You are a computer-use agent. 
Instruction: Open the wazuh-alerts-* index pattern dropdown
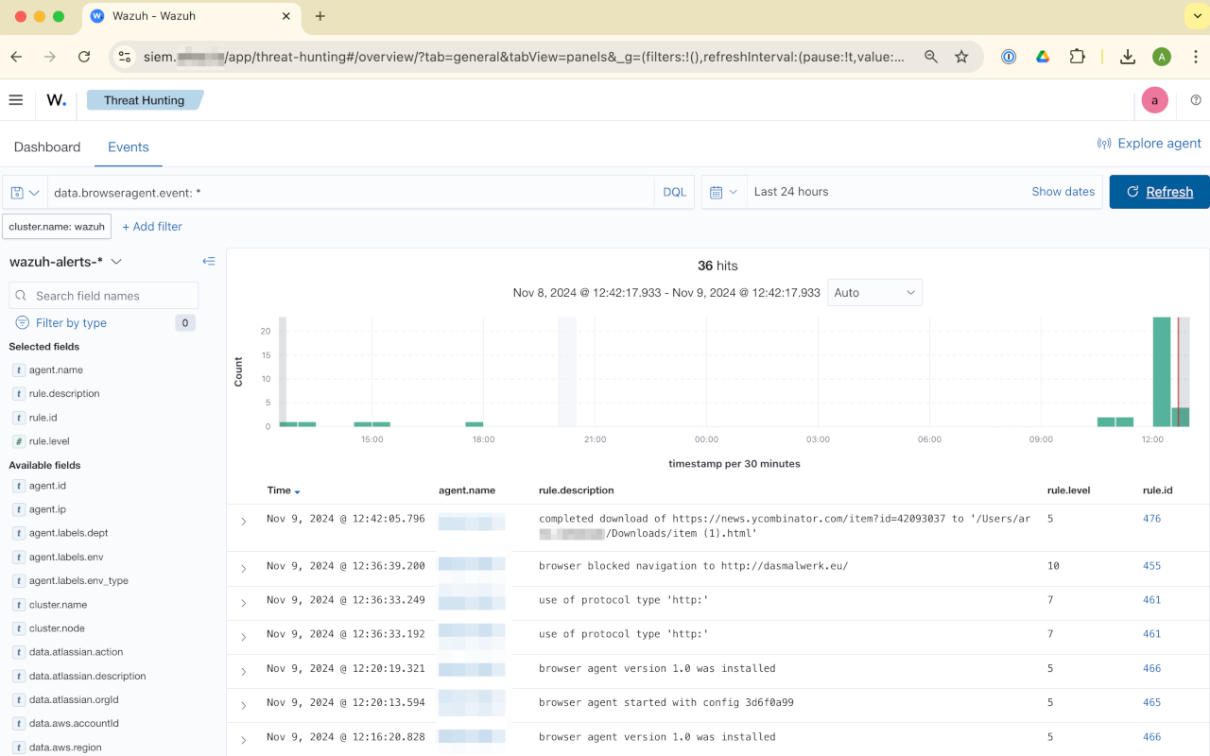65,262
